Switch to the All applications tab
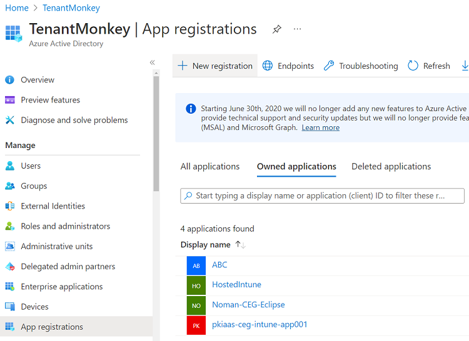This screenshot has height=341, width=469. click(210, 167)
